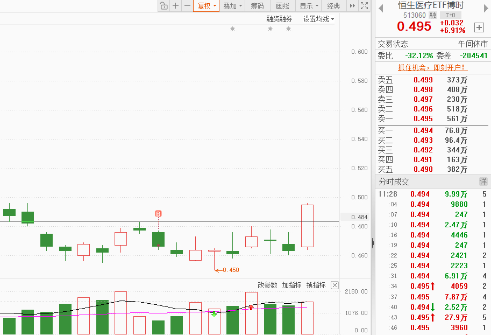Click the last red volume bar
Image resolution: width=491 pixels, height=335 pixels.
pos(307,318)
